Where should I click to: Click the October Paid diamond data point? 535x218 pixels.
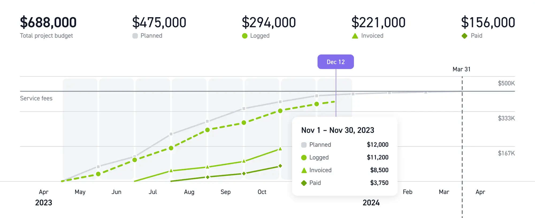point(280,166)
